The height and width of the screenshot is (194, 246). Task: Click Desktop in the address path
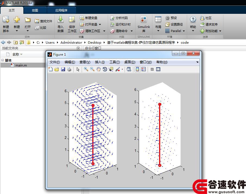[x=94, y=43]
